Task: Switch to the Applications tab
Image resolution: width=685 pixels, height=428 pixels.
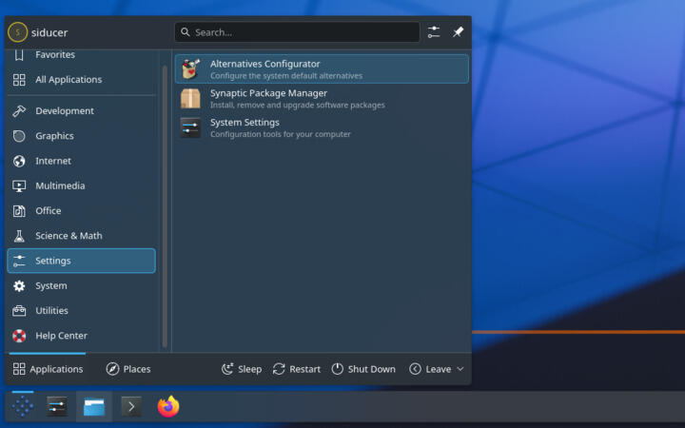Action: [48, 369]
